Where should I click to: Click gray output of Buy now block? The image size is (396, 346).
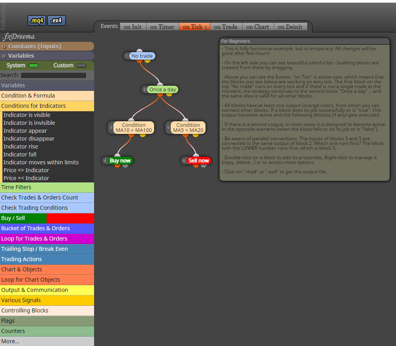pyautogui.click(x=125, y=165)
